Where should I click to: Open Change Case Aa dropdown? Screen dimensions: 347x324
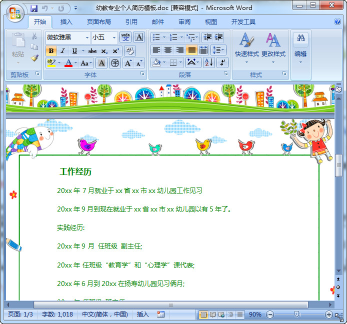(86, 63)
